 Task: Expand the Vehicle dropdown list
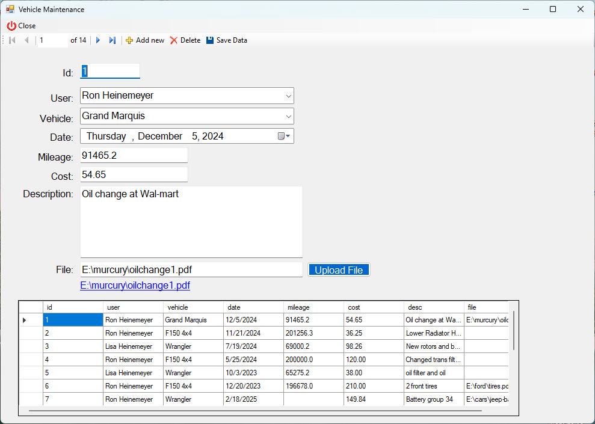(x=289, y=116)
